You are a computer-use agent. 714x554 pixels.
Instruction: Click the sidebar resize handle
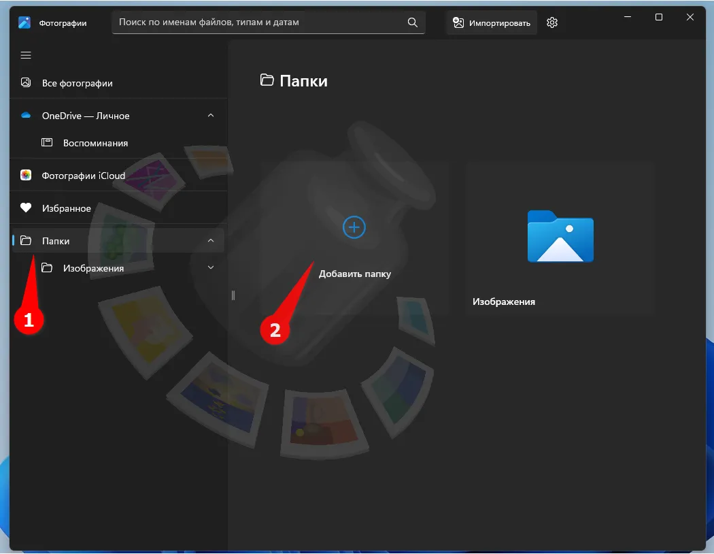[x=233, y=295]
